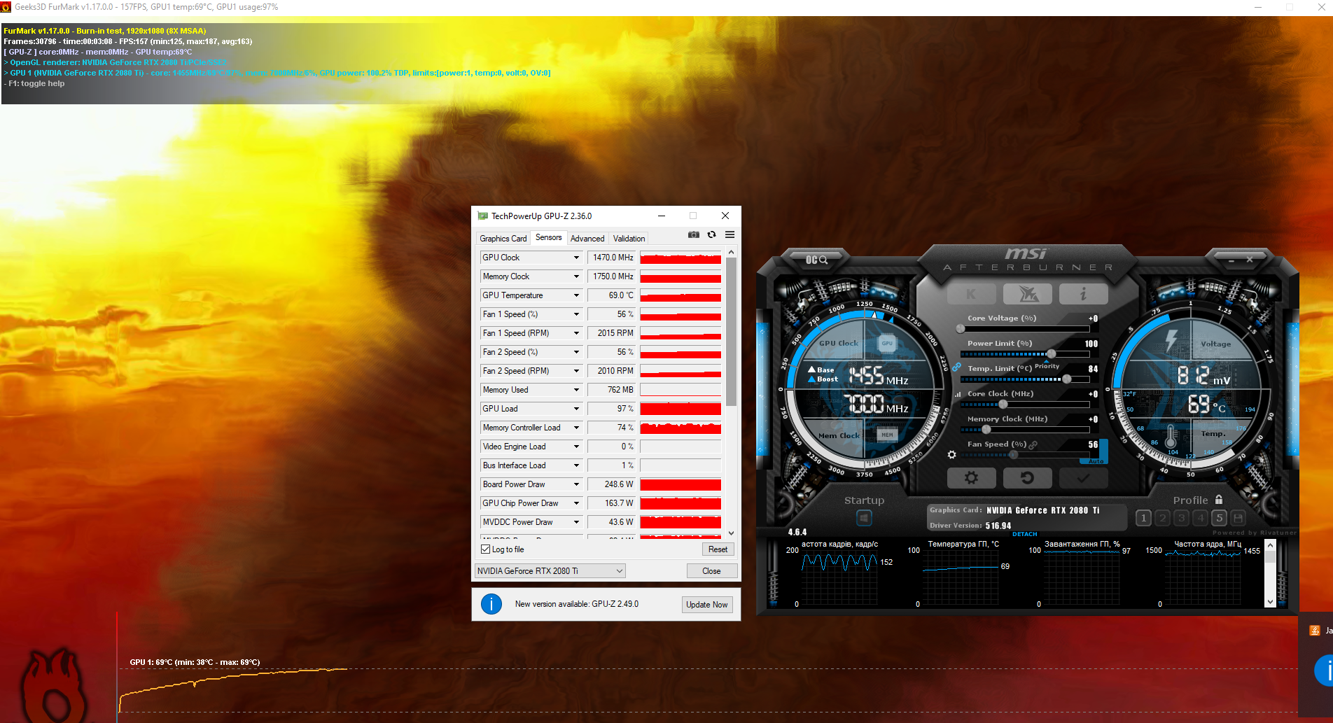Screen dimensions: 1333x723
Task: Click the GPU-Z scroll down arrow
Action: (731, 533)
